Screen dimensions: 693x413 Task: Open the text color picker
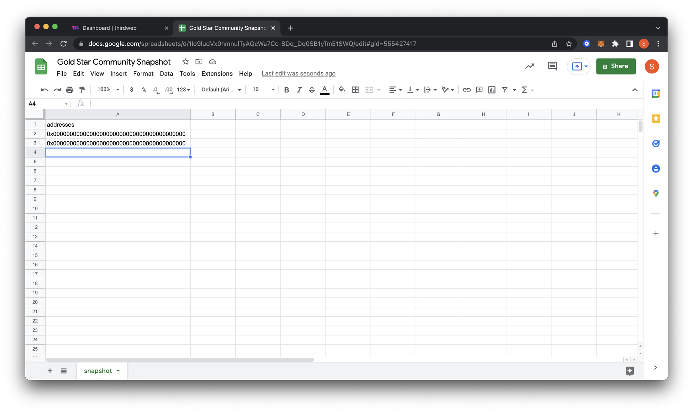[325, 90]
